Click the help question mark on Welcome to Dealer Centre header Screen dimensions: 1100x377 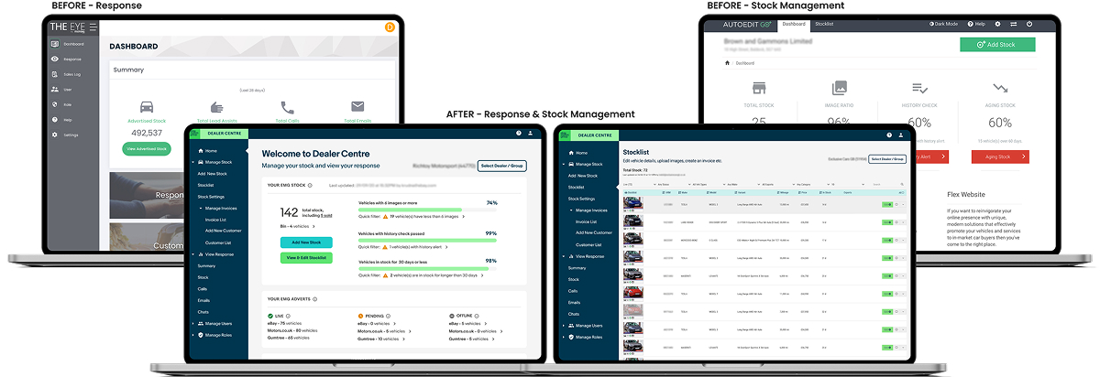[519, 134]
